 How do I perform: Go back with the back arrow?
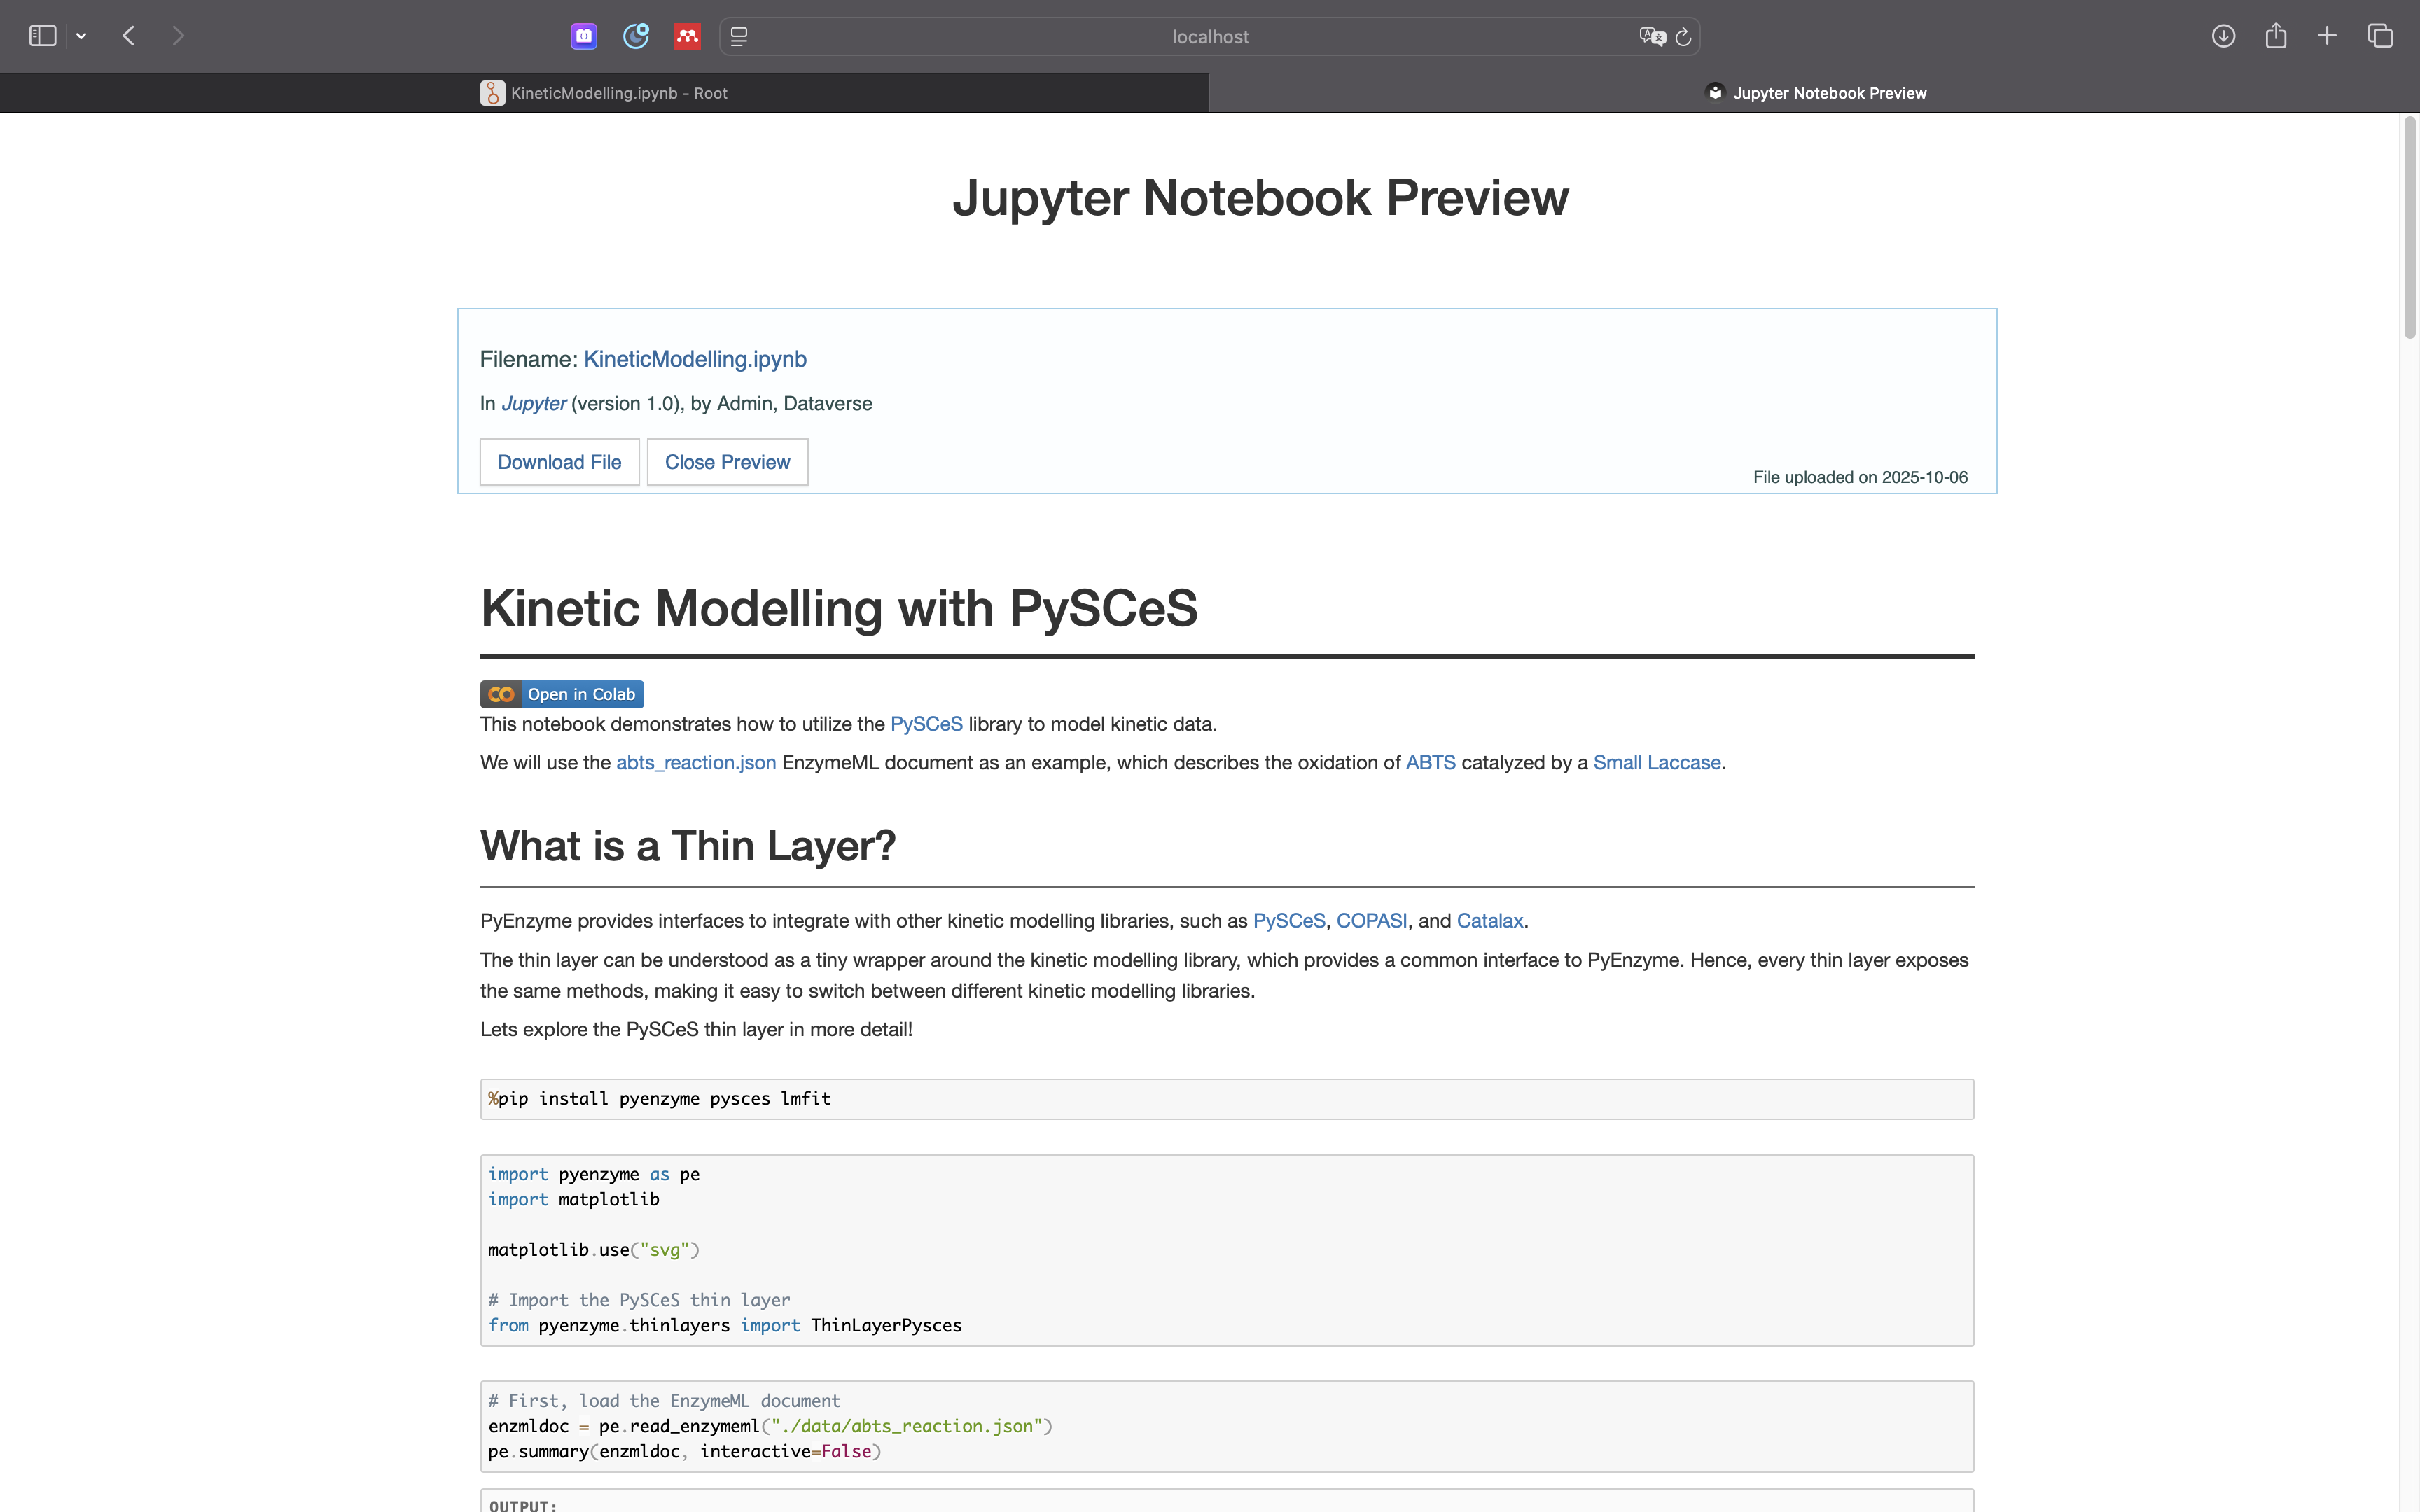[129, 36]
